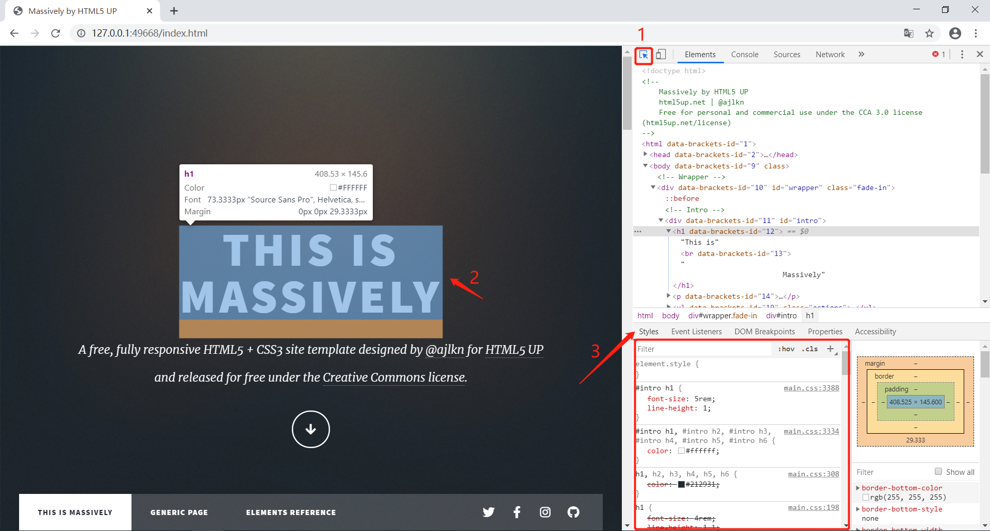This screenshot has height=531, width=990.
Task: Switch to the Sources tab
Action: point(787,55)
